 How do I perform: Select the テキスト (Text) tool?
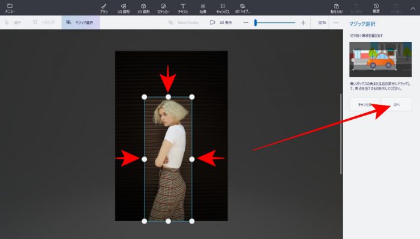(183, 8)
